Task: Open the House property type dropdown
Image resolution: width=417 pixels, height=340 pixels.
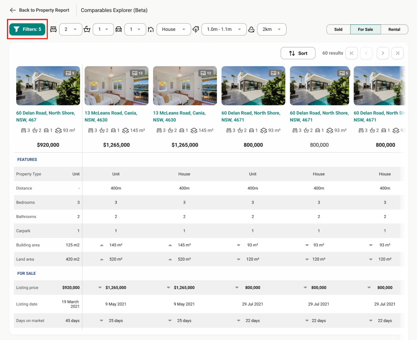Action: coord(174,29)
